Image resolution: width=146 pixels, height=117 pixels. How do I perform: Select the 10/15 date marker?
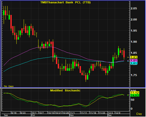[51, 113]
